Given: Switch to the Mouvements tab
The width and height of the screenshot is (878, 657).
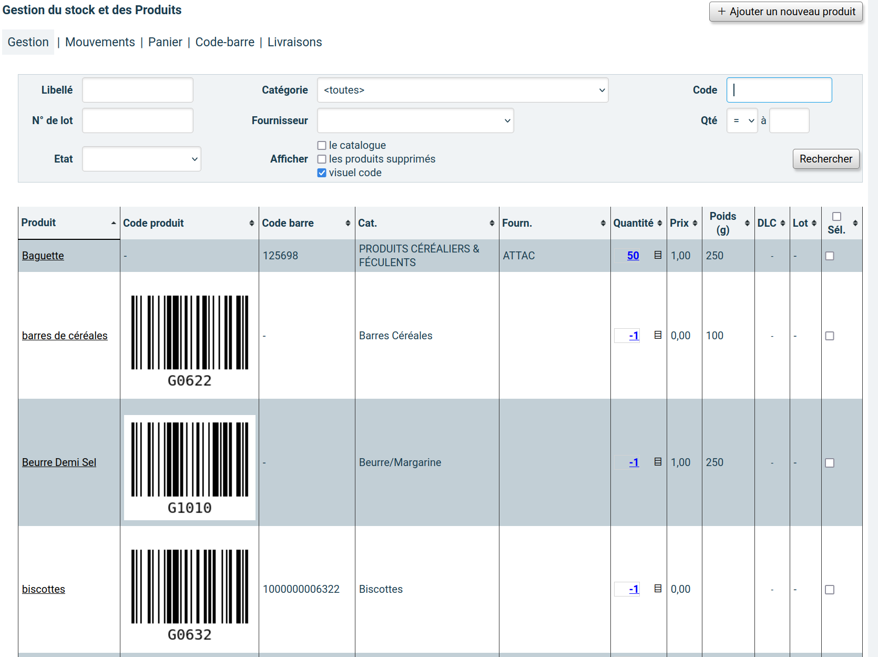Looking at the screenshot, I should (x=100, y=42).
